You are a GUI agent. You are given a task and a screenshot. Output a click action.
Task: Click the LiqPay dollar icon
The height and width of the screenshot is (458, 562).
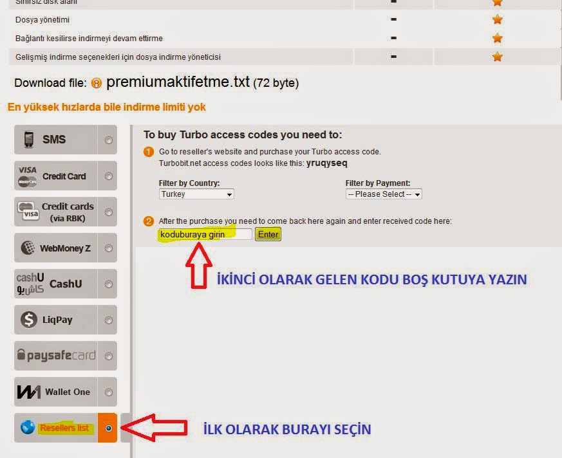click(x=29, y=320)
